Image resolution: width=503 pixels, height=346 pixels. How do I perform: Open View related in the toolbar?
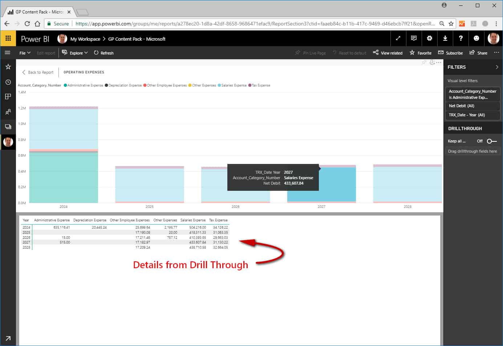(388, 53)
